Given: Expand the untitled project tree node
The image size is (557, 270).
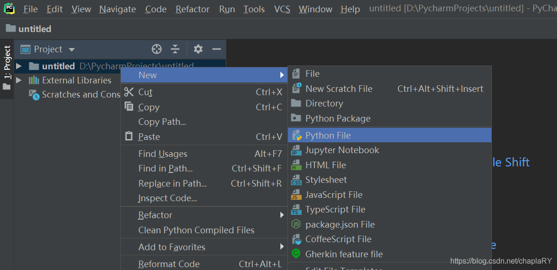Looking at the screenshot, I should click(19, 66).
